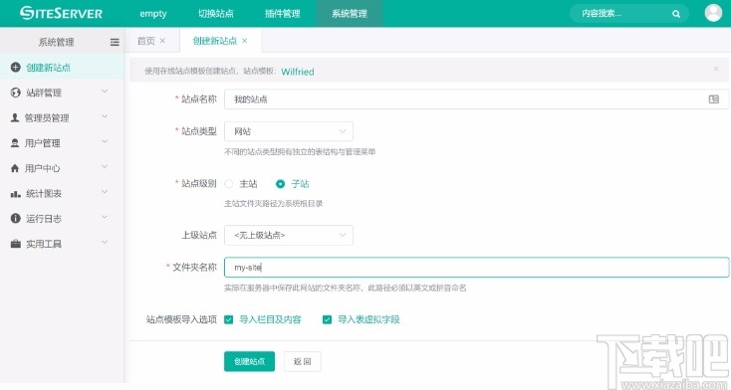Expand the 用户管理 chevron
The image size is (731, 390).
(x=105, y=141)
